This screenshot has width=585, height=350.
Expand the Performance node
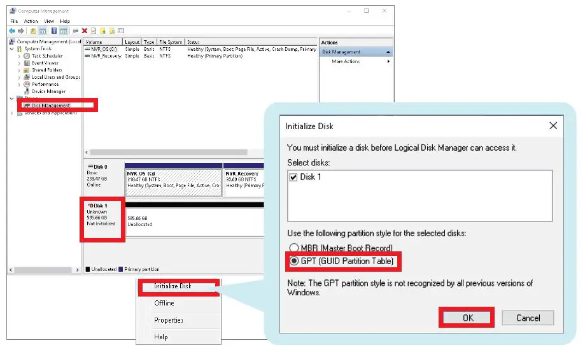(x=19, y=85)
